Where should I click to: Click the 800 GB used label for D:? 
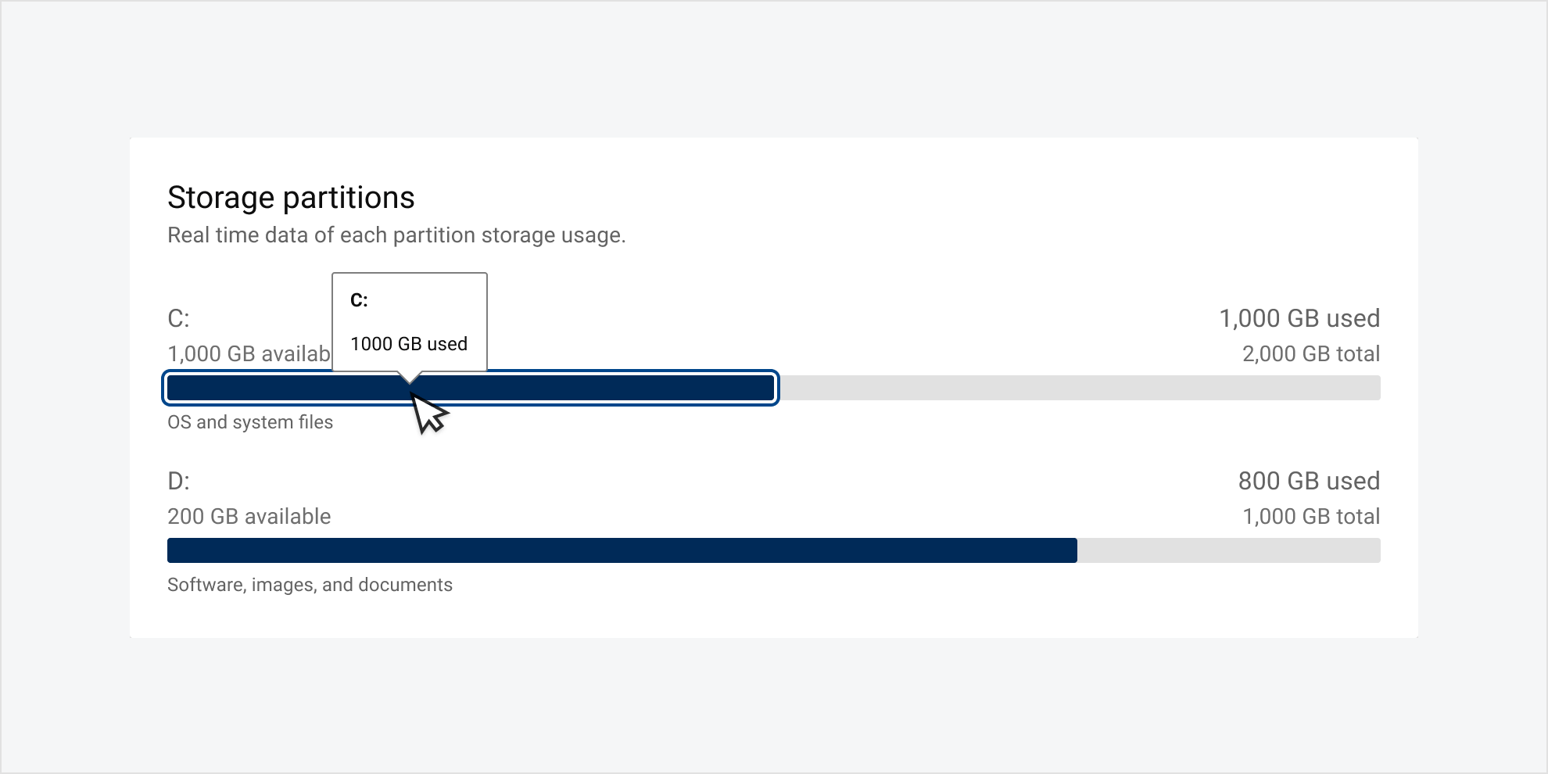point(1310,481)
